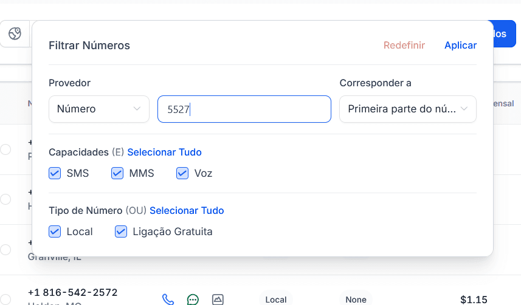Click Selecionar Tudo for Capacidades
521x305 pixels.
tap(164, 152)
